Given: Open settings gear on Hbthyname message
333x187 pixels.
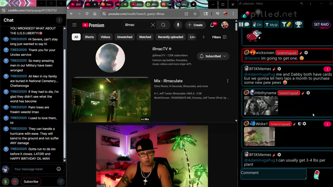Looking at the screenshot, I should coord(308,93).
